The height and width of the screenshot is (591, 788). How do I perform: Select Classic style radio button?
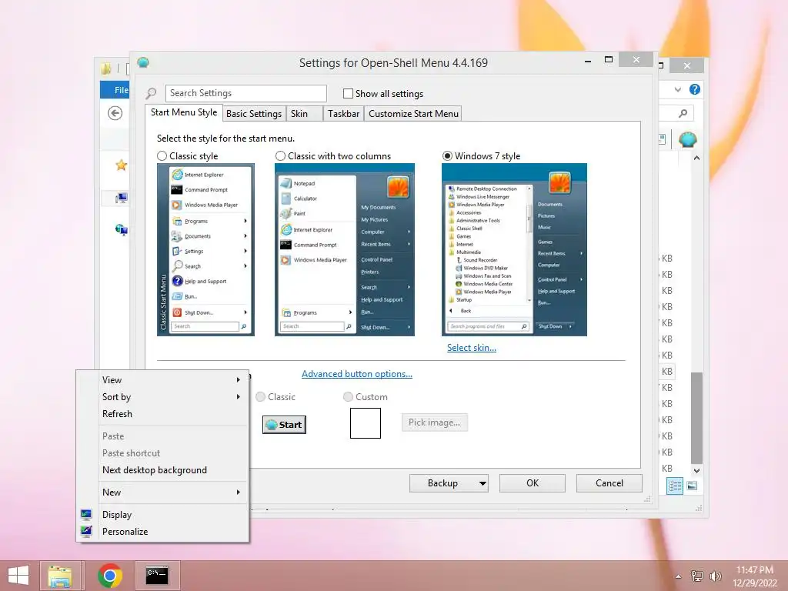click(162, 156)
